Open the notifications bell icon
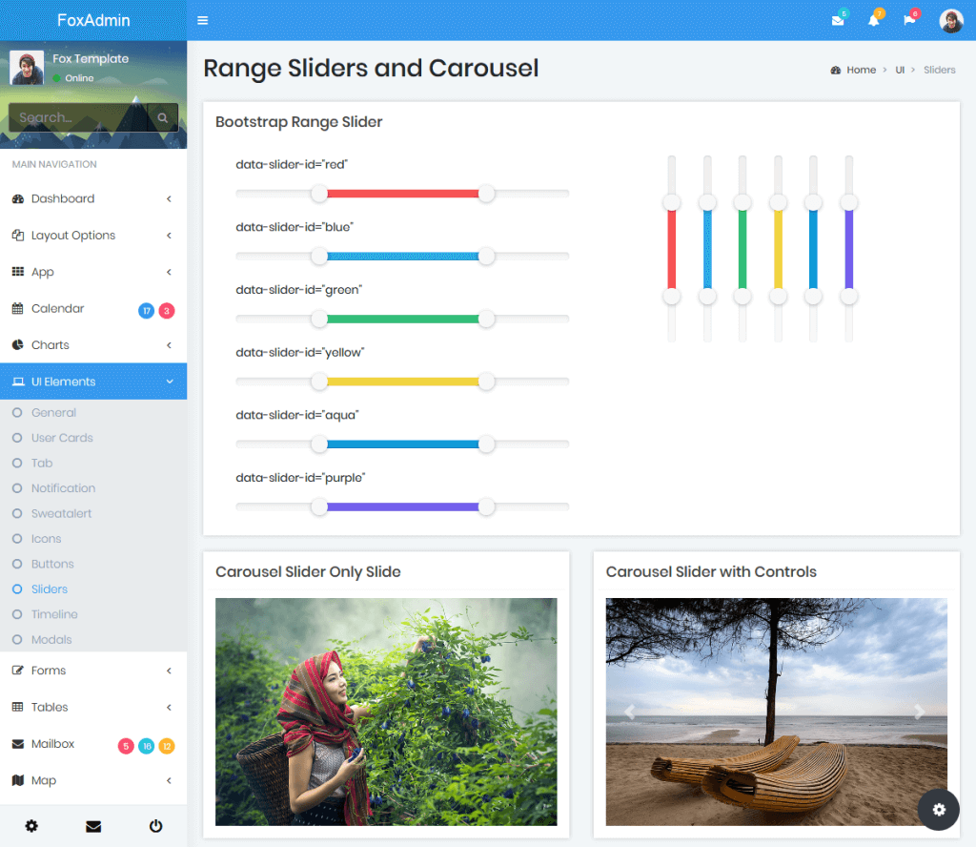The image size is (976, 847). pos(874,20)
